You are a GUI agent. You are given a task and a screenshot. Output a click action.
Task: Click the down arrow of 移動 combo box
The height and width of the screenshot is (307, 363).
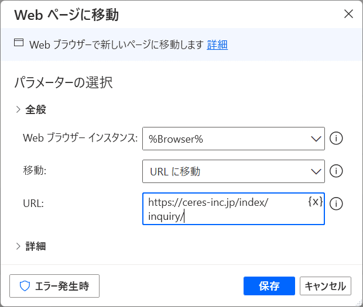click(x=316, y=171)
